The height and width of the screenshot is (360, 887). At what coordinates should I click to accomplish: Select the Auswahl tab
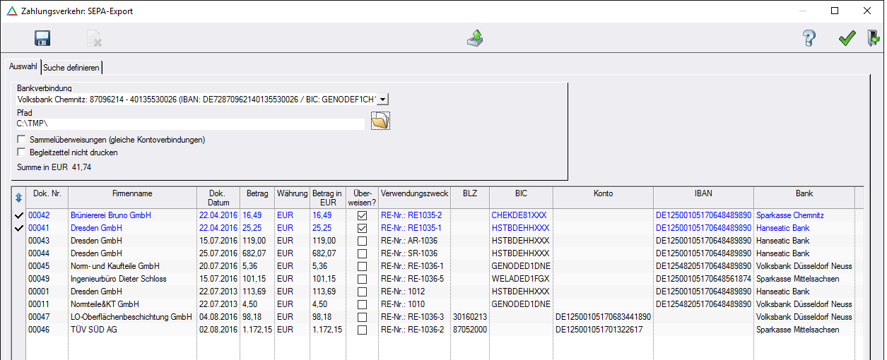click(x=23, y=66)
